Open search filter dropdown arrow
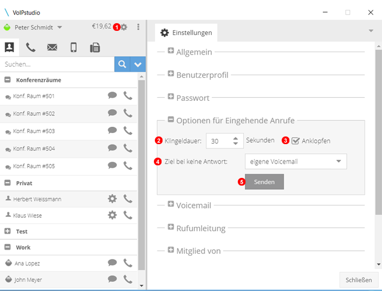The image size is (382, 295). click(x=138, y=64)
